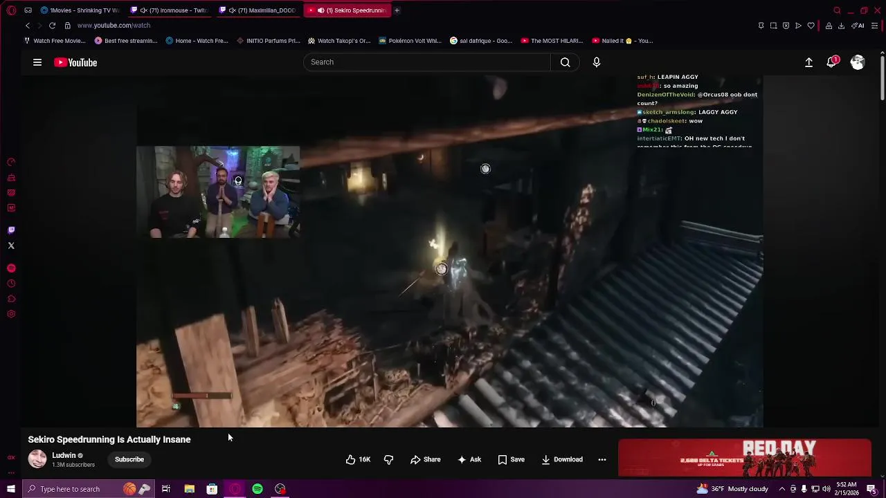Screen dimensions: 886x498
Task: Switch to the 1Movies Shrinking TV tab
Action: (80, 10)
